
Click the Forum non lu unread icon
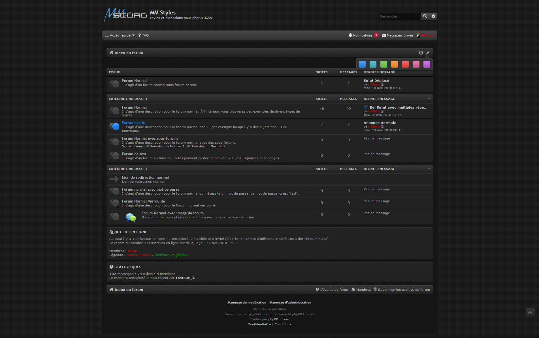[114, 126]
